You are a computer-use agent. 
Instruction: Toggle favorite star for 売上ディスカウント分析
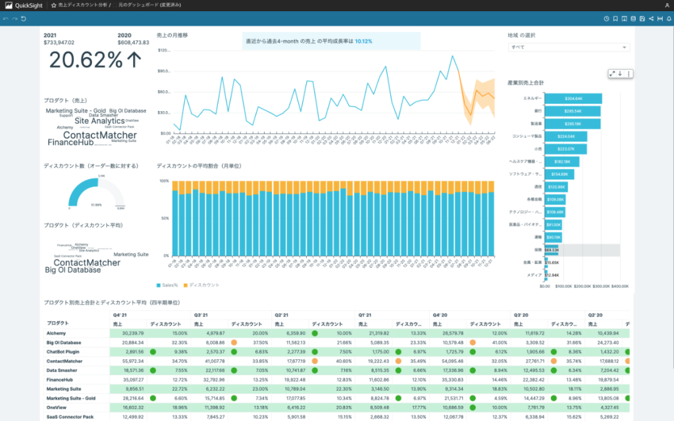54,5
